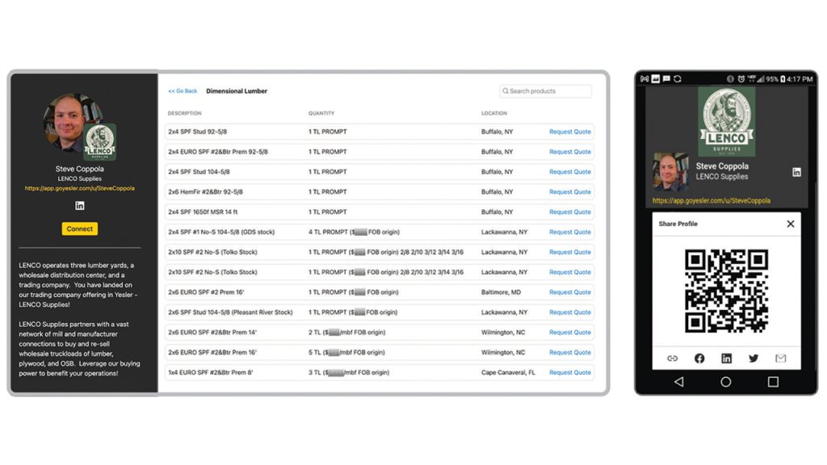Tap LENCO Supplies logo on phone screen
Screen dimensions: 827x465
tap(727, 122)
